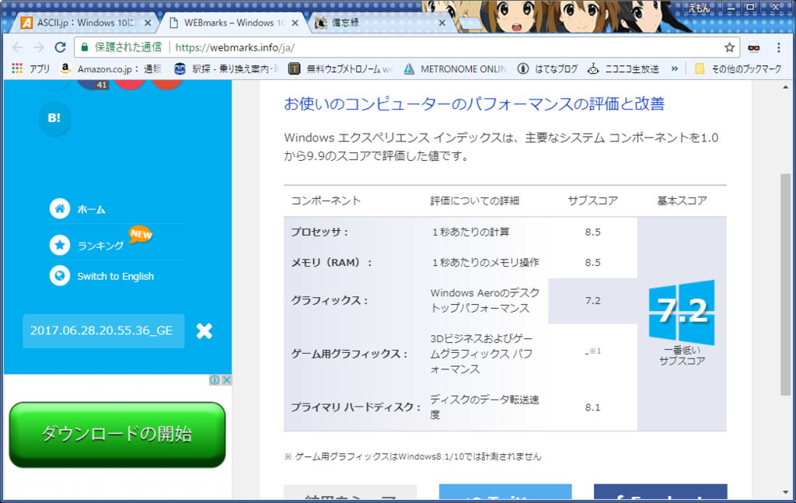Image resolution: width=796 pixels, height=503 pixels.
Task: Open the その他のブックマーク folder
Action: click(738, 69)
